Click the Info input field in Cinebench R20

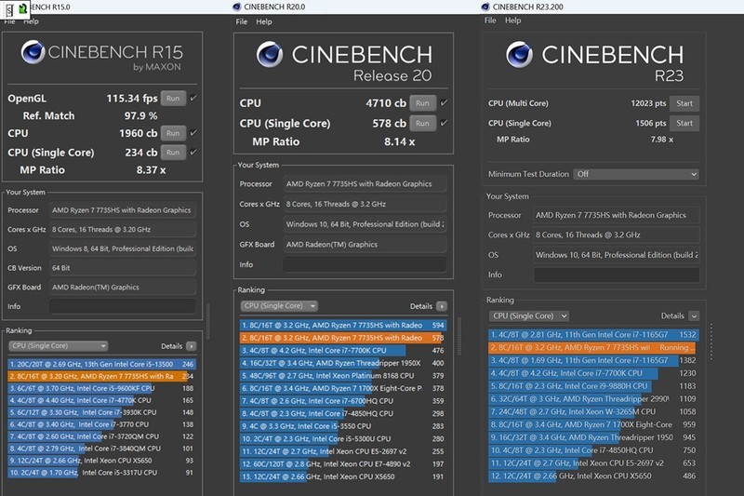click(x=363, y=265)
